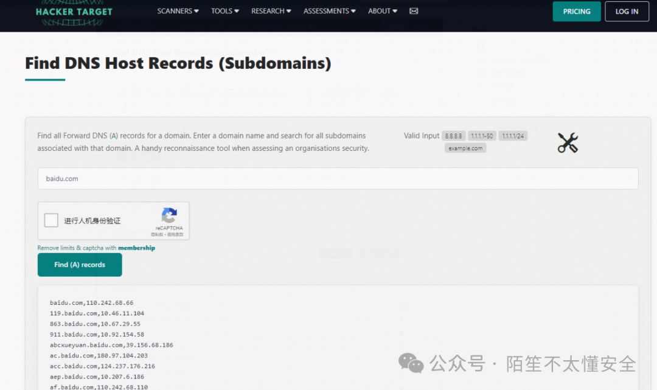Expand the SCANNERS dropdown menu
657x390 pixels.
(178, 11)
